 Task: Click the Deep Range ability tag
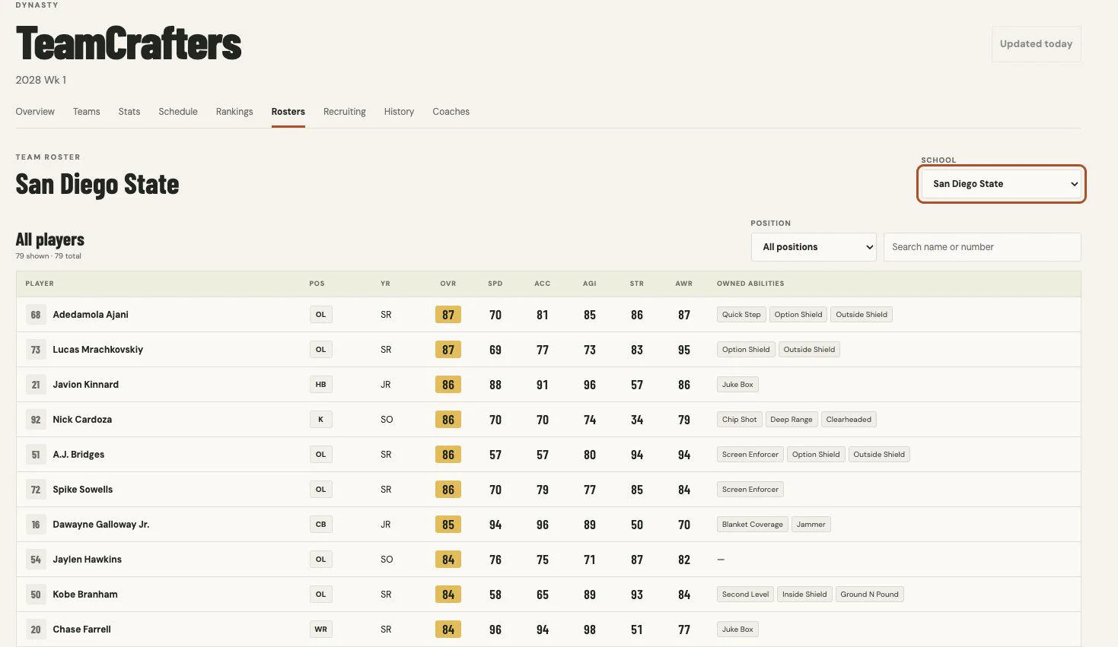(792, 420)
